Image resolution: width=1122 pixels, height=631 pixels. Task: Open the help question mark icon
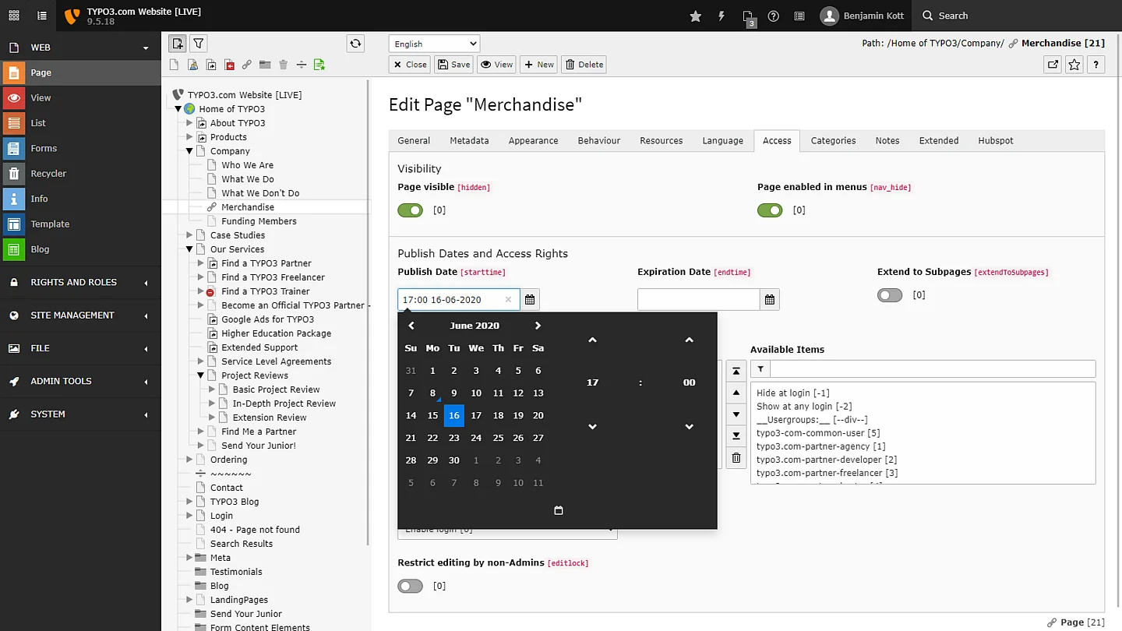click(773, 16)
